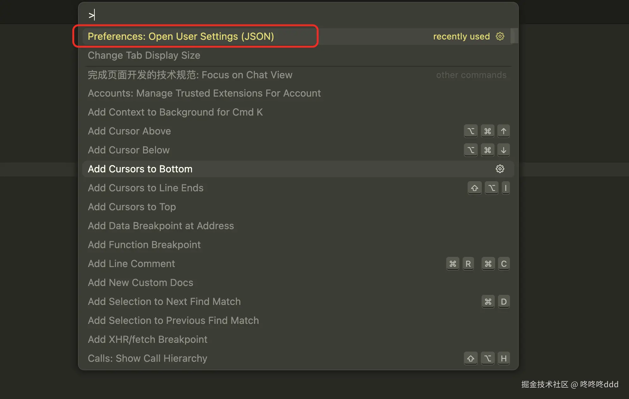Run Preferences: Open User Settings (JSON) command
Viewport: 629px width, 399px height.
[x=181, y=36]
